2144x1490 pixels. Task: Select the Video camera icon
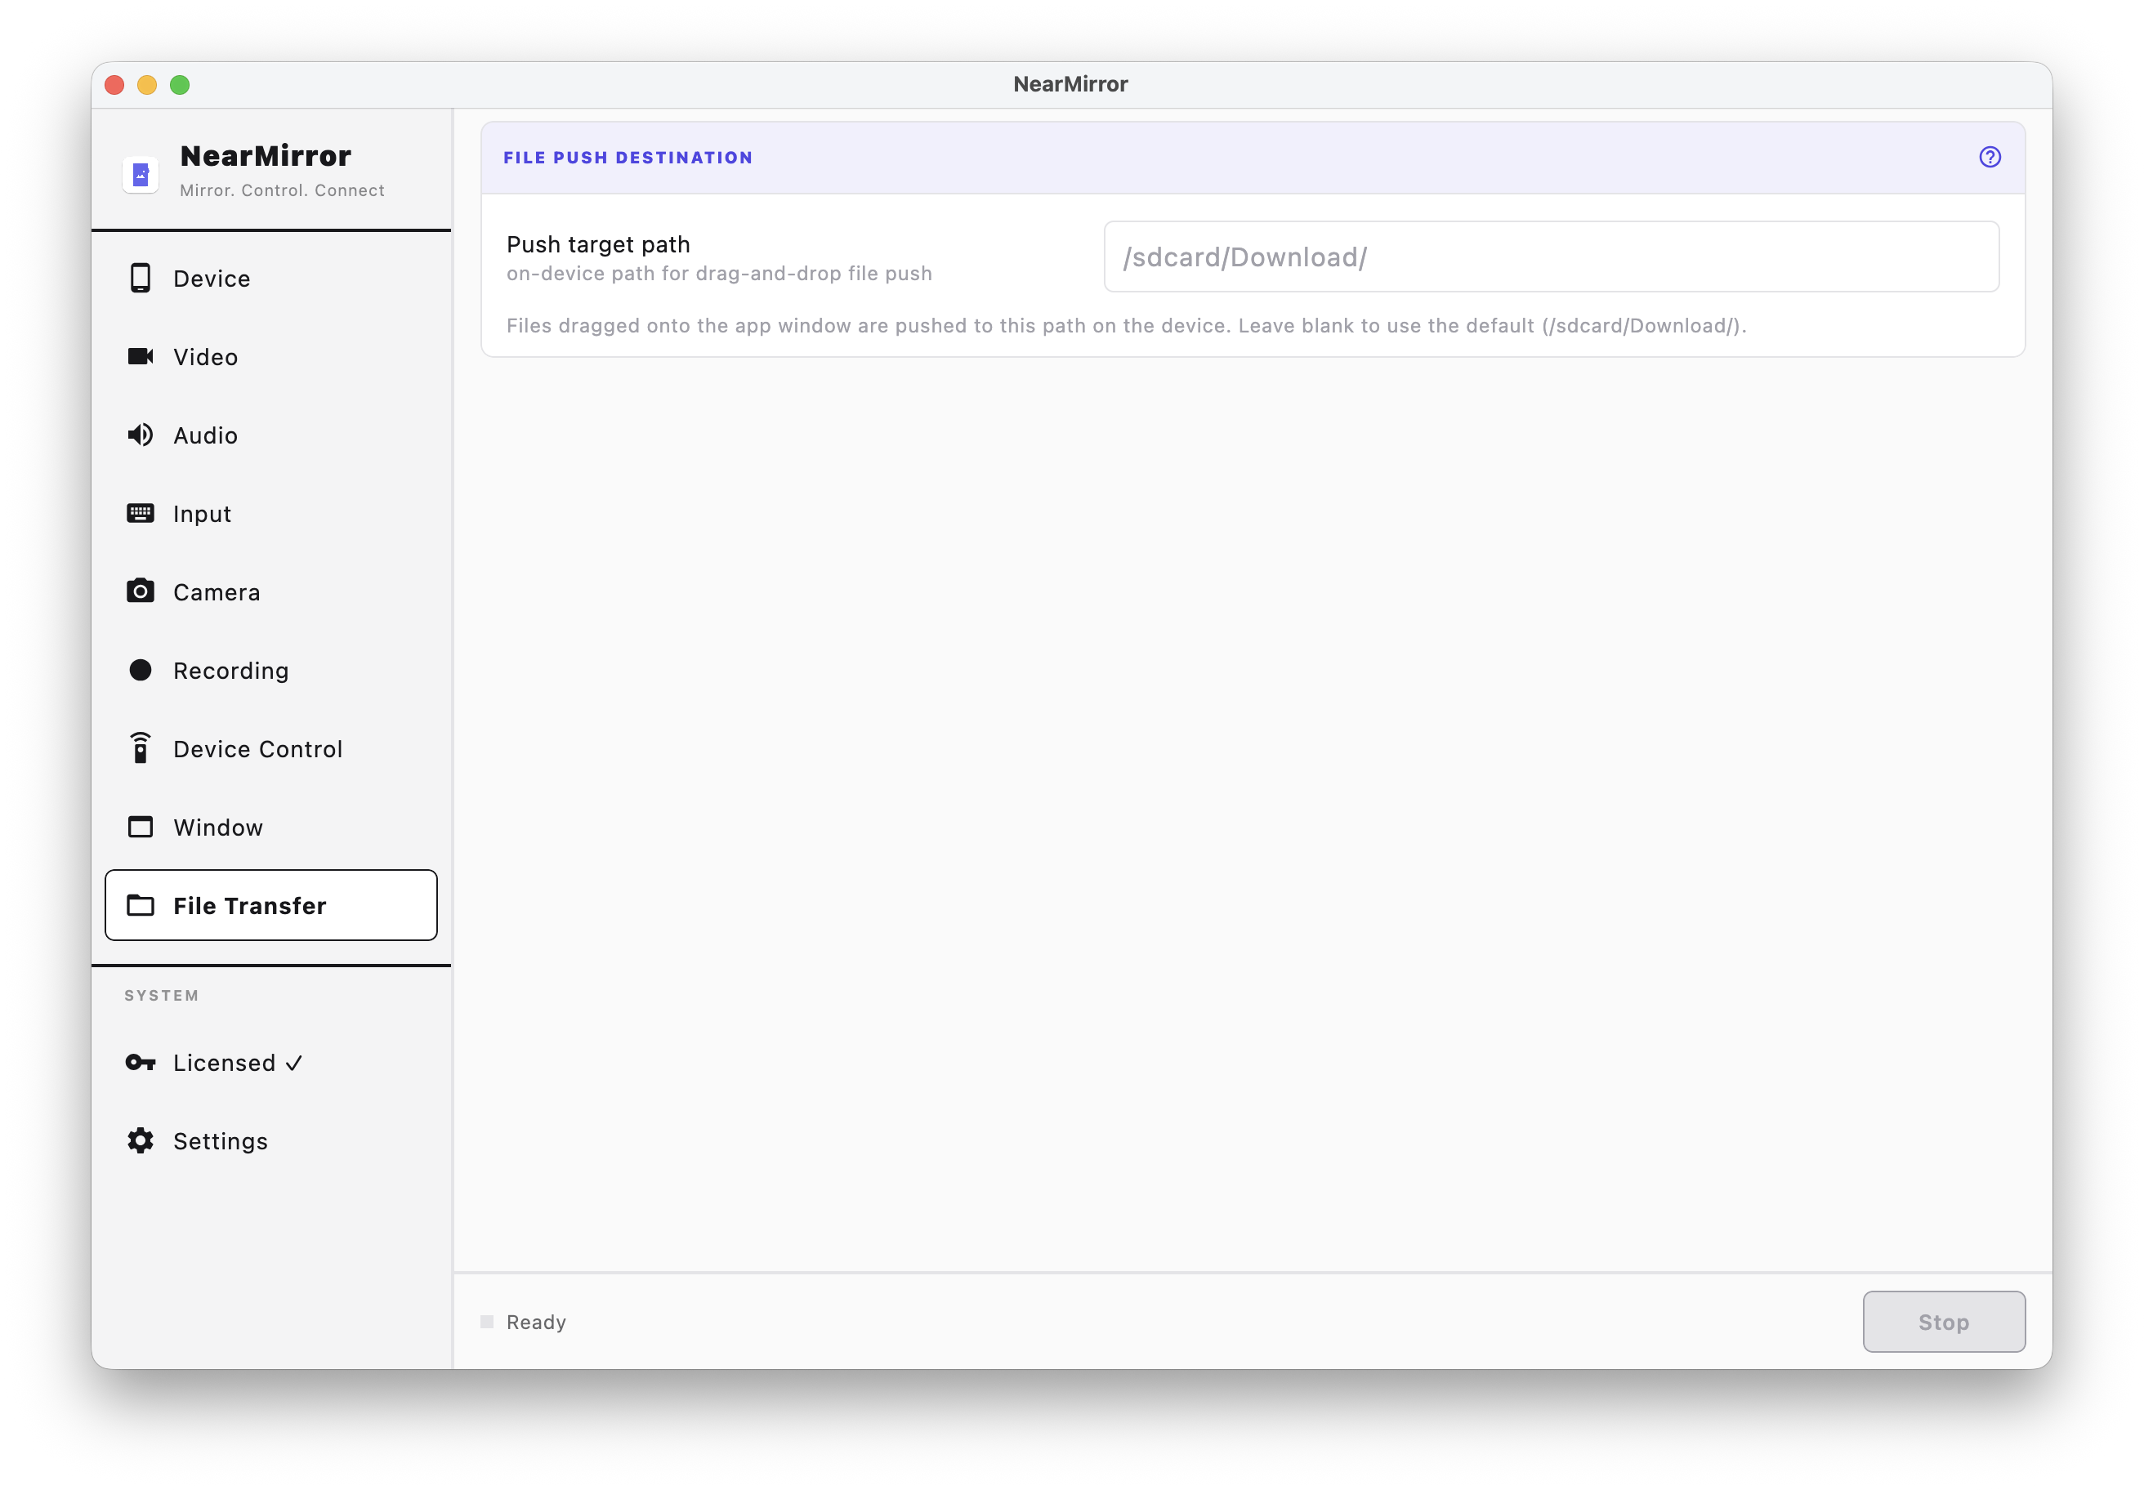coord(140,355)
